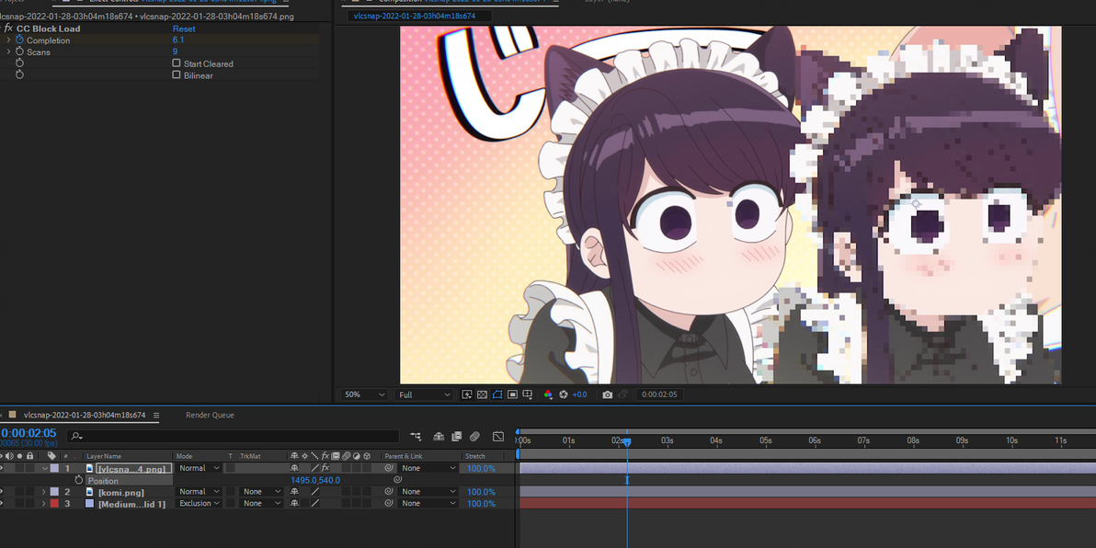
Task: Click layer 1 parent pick whip
Action: [x=389, y=468]
